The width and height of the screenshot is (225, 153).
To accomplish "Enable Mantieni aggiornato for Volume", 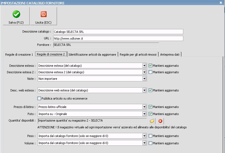I will click(x=150, y=143).
